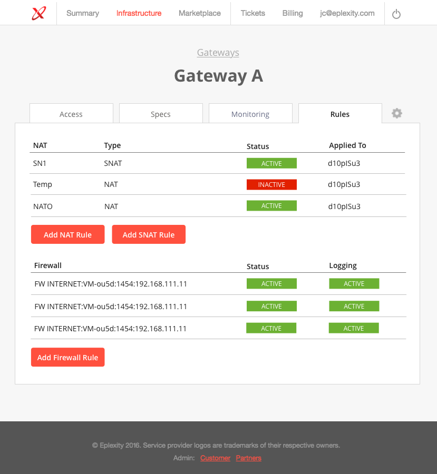
Task: Click the third FW INTERNET rule name
Action: (x=111, y=329)
